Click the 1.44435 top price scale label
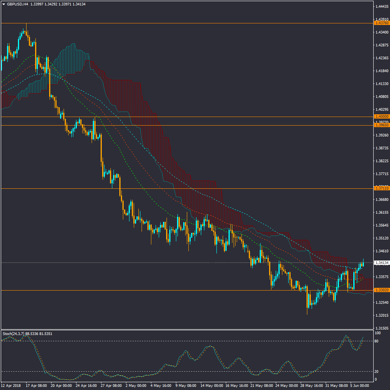 pos(381,7)
